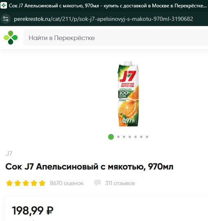Click the Найти в Перекрёстке search field
The image size is (208, 221).
[115, 38]
